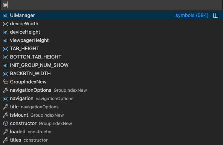Click the wrench icon beside title
The height and width of the screenshot is (145, 223).
pos(6,107)
